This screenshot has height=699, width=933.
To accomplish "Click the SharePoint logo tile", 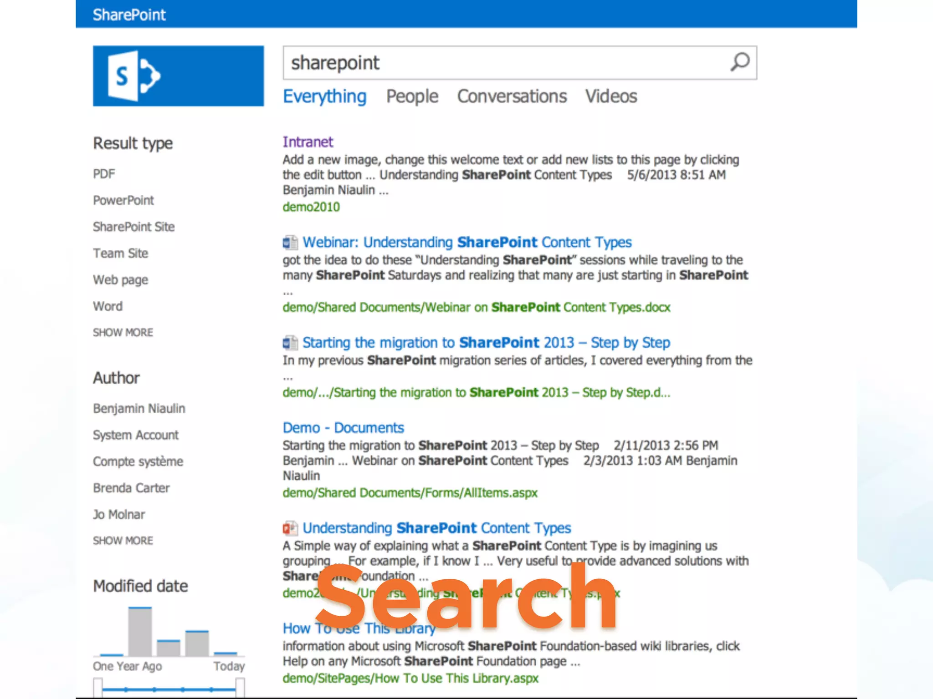I will (x=178, y=76).
